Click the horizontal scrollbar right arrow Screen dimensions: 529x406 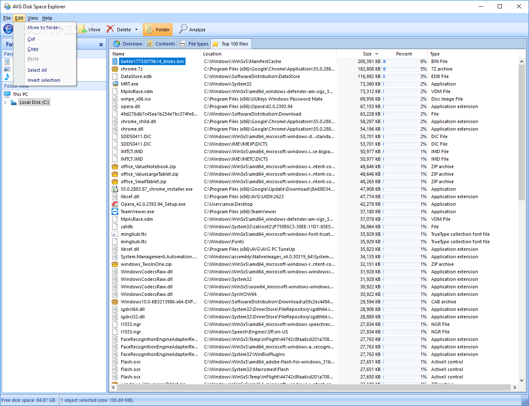click(514, 387)
